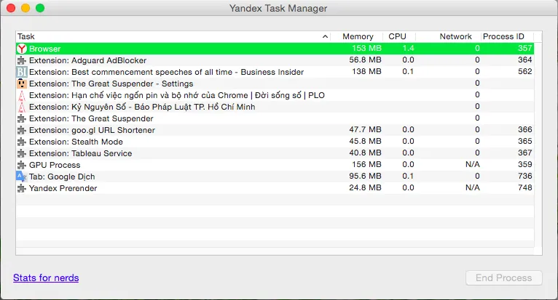Click the Yandex Prerender puzzle icon

pos(22,188)
